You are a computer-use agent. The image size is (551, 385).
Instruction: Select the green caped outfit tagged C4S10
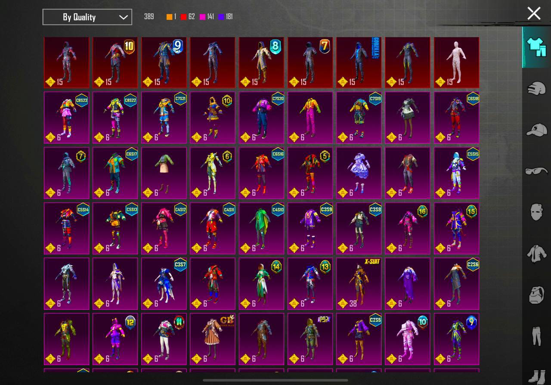261,228
